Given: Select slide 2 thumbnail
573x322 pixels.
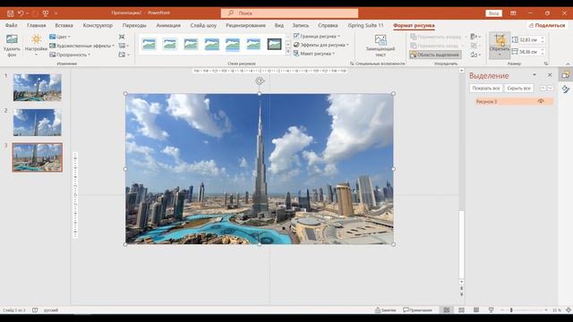Looking at the screenshot, I should [38, 123].
